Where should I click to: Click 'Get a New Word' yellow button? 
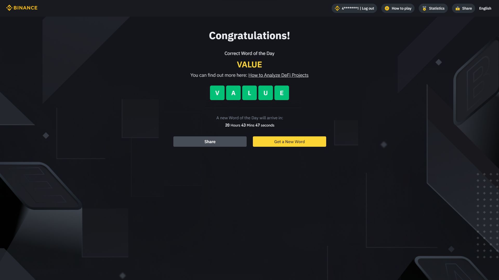pos(289,141)
